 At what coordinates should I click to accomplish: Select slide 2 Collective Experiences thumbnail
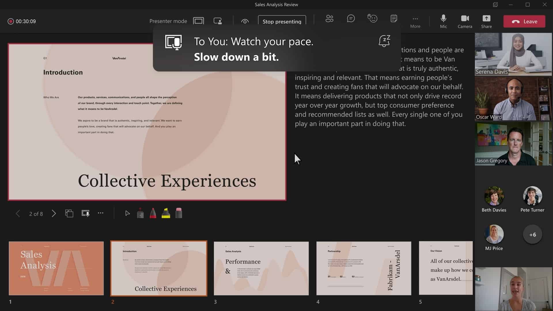(x=159, y=268)
